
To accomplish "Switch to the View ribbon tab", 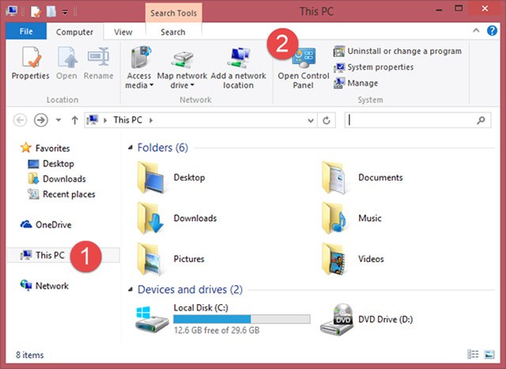I will point(123,32).
